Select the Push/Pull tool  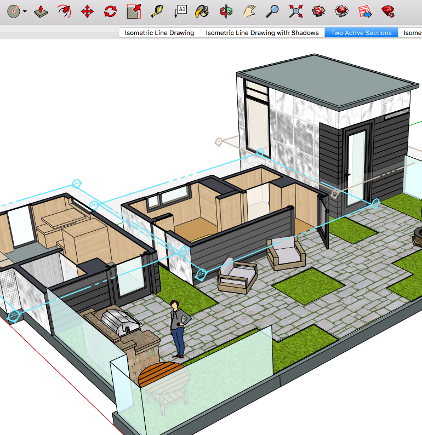[41, 12]
